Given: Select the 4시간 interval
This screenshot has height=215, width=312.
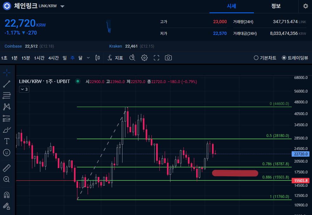Looking at the screenshot, I should coord(54,58).
